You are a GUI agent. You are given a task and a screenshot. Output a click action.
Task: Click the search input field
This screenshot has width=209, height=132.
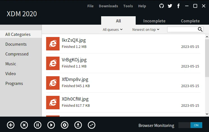tap(182, 29)
